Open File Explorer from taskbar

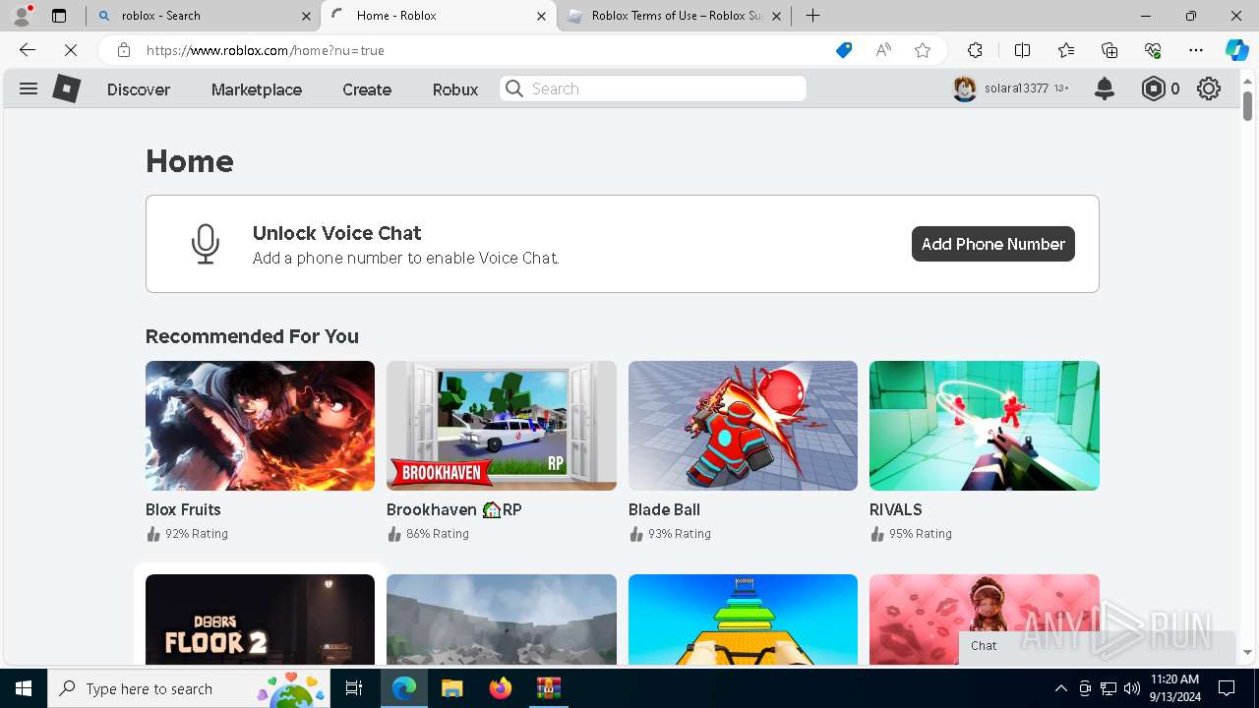[x=452, y=688]
